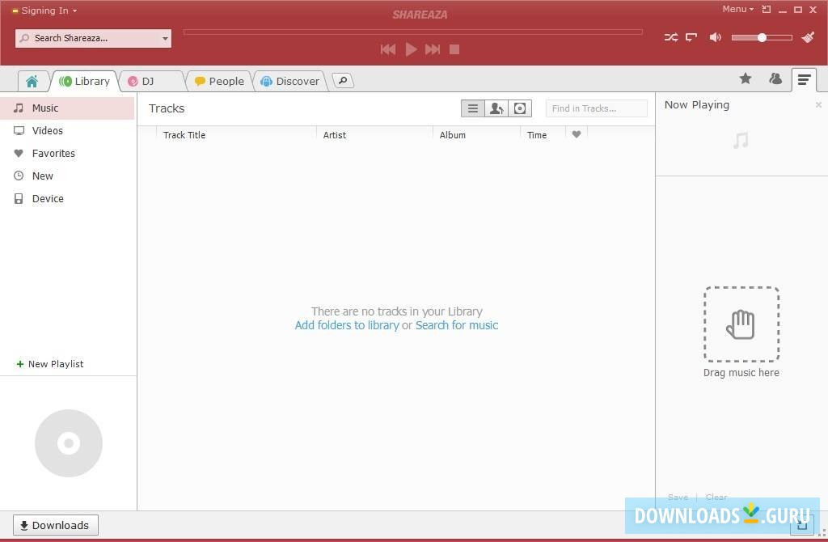The image size is (828, 542).
Task: Toggle repeat mode
Action: pos(691,37)
